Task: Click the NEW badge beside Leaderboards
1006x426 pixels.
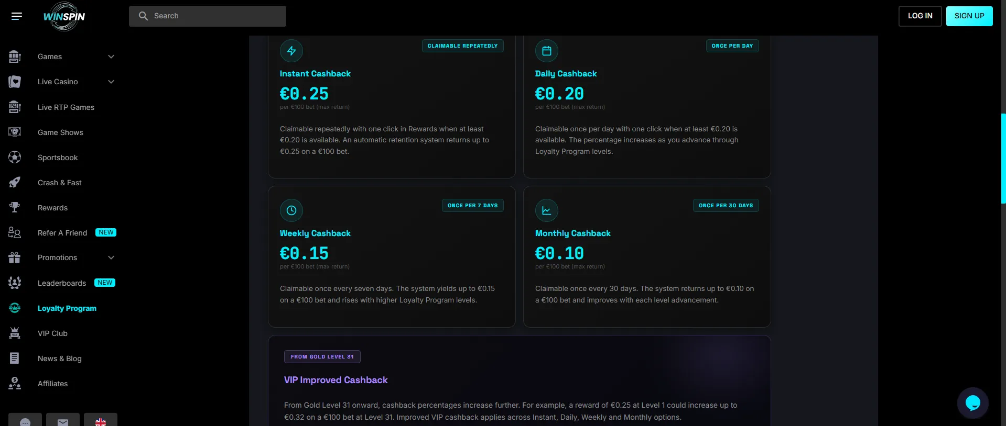Action: pos(105,283)
